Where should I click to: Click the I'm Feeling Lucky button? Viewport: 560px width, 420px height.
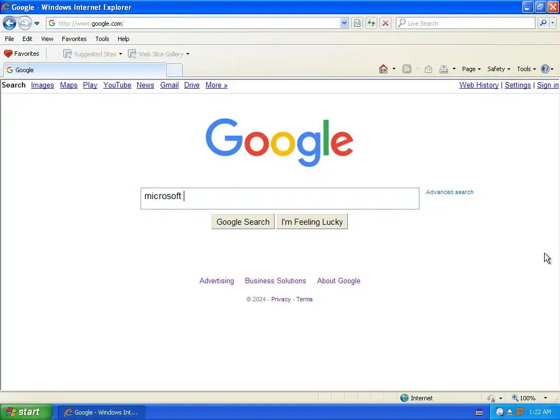point(312,222)
